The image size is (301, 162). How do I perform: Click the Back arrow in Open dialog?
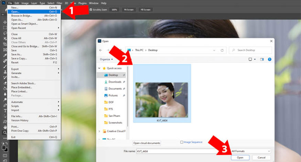tap(100, 50)
